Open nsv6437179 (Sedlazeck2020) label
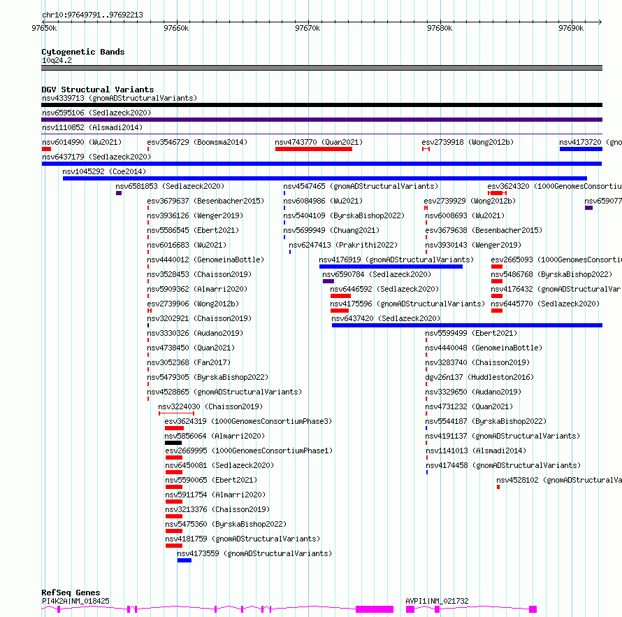The width and height of the screenshot is (622, 617). (x=96, y=157)
